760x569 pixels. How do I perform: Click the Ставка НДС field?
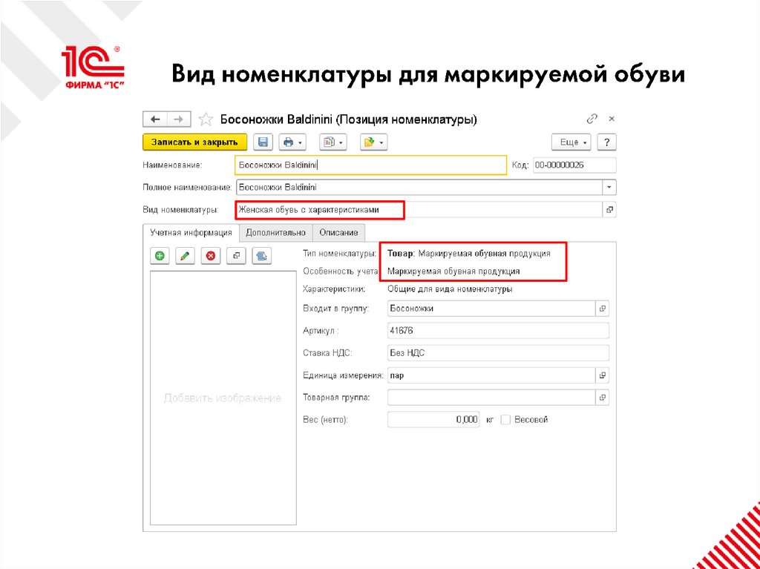(x=498, y=353)
